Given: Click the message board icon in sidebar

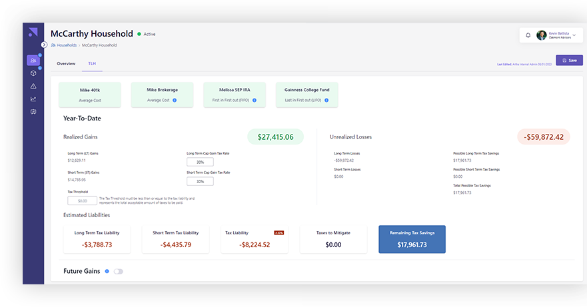Looking at the screenshot, I should (x=33, y=111).
